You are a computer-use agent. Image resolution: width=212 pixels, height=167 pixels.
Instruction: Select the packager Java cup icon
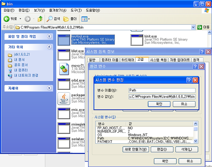click(64, 98)
